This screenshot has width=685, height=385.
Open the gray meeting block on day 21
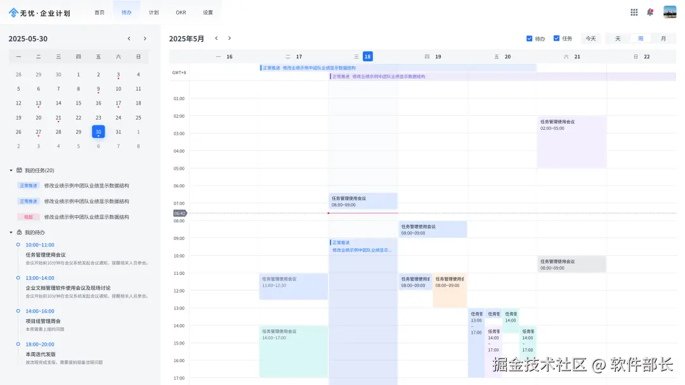click(x=571, y=264)
